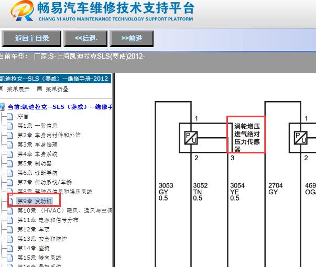Open 第13章 安全和防护
Image resolution: width=316 pixels, height=267 pixels.
click(x=42, y=239)
